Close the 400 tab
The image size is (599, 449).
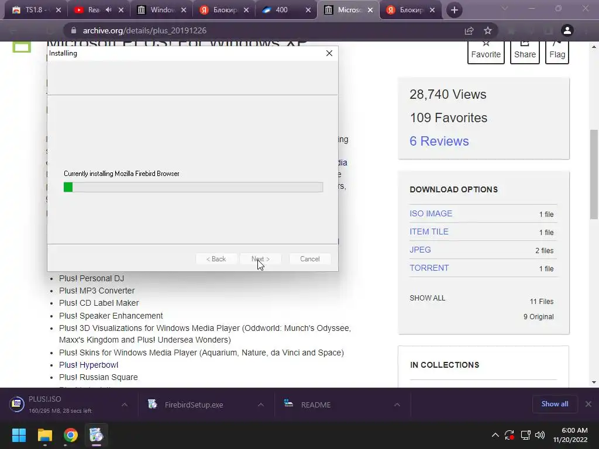click(308, 10)
